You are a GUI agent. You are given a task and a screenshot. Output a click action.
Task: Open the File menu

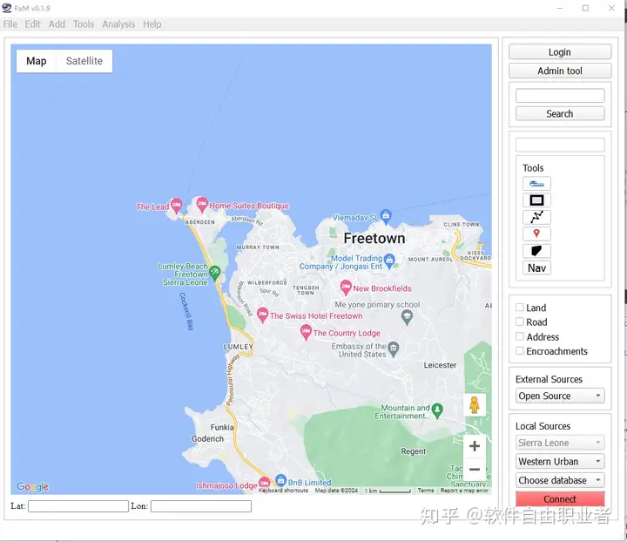coord(10,24)
